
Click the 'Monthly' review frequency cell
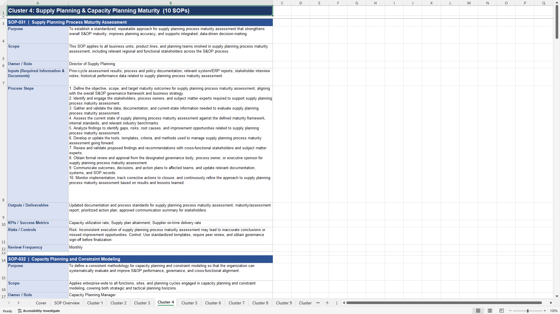pyautogui.click(x=171, y=248)
